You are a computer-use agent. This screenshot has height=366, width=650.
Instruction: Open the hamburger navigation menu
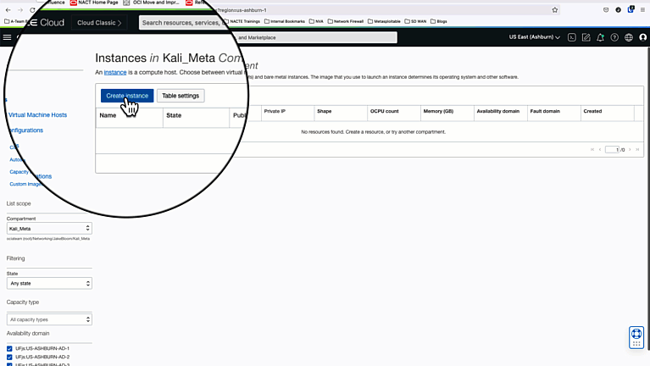pyautogui.click(x=7, y=37)
